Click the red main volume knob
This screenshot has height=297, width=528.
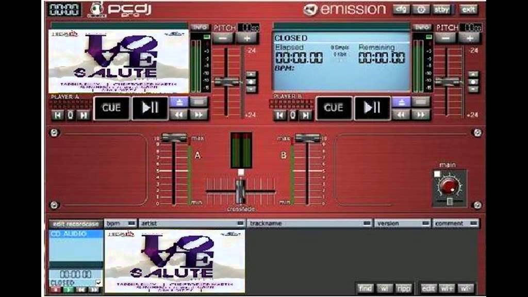pos(450,186)
